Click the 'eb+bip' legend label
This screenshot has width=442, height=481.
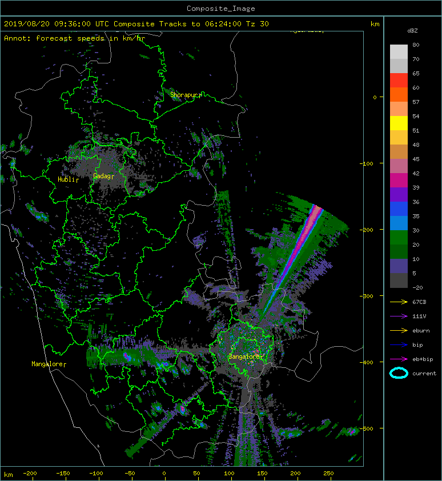coord(423,359)
